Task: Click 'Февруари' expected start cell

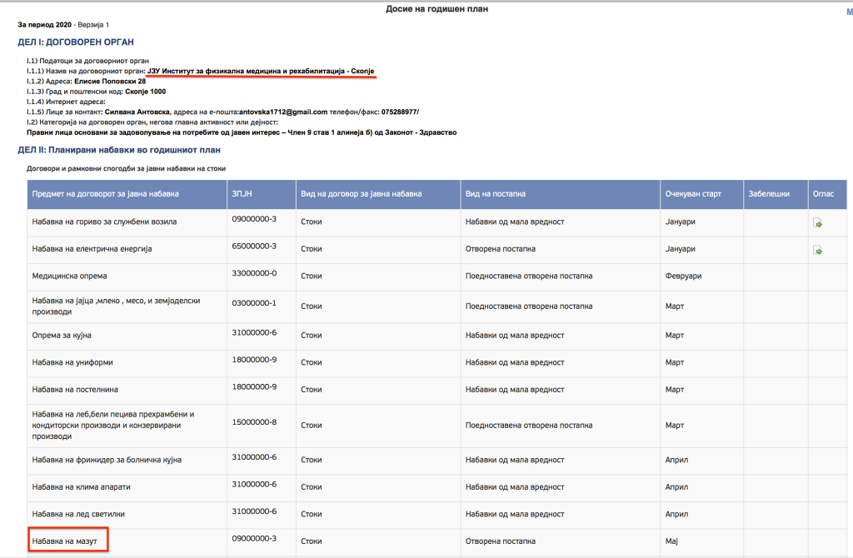Action: point(683,277)
